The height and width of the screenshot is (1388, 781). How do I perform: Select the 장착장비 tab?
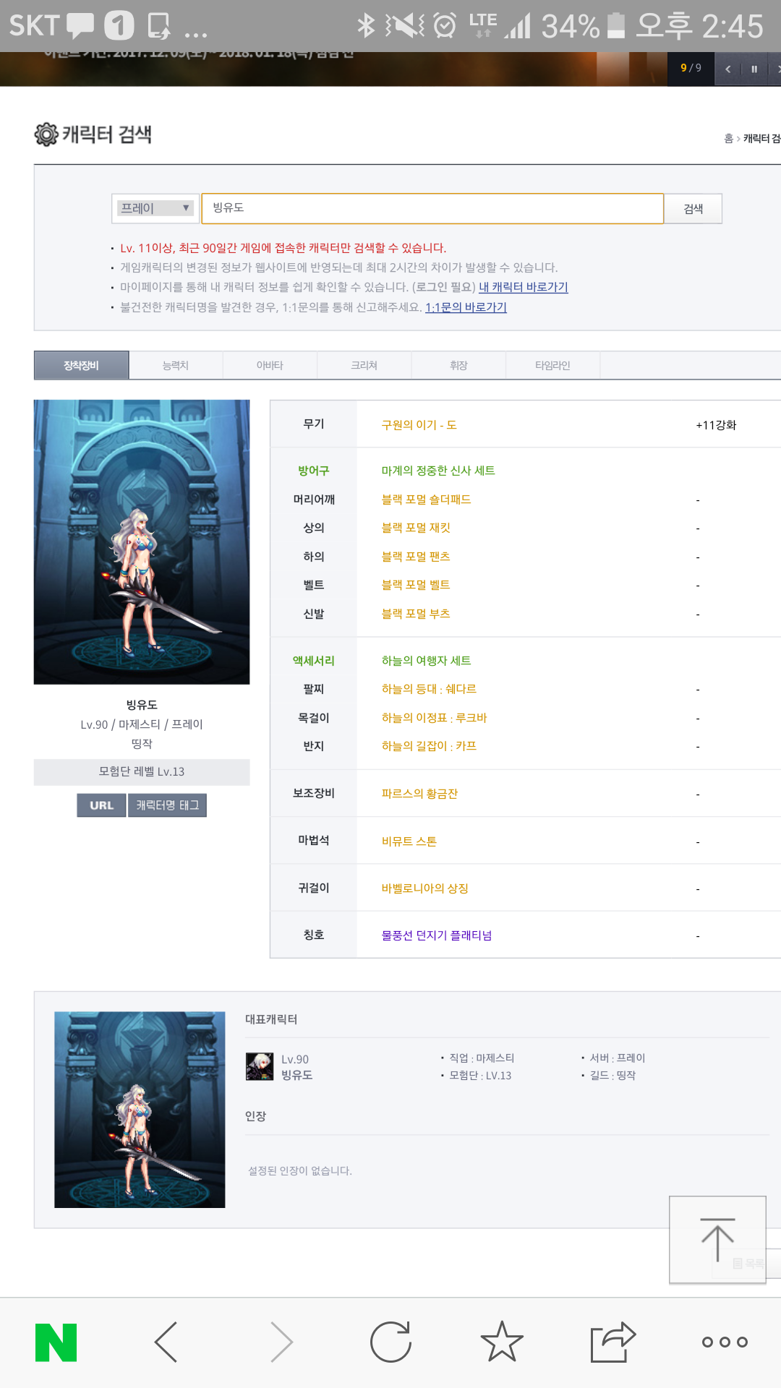82,366
